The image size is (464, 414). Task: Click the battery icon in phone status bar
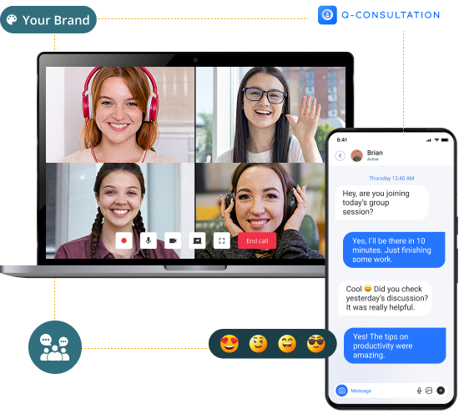(446, 140)
